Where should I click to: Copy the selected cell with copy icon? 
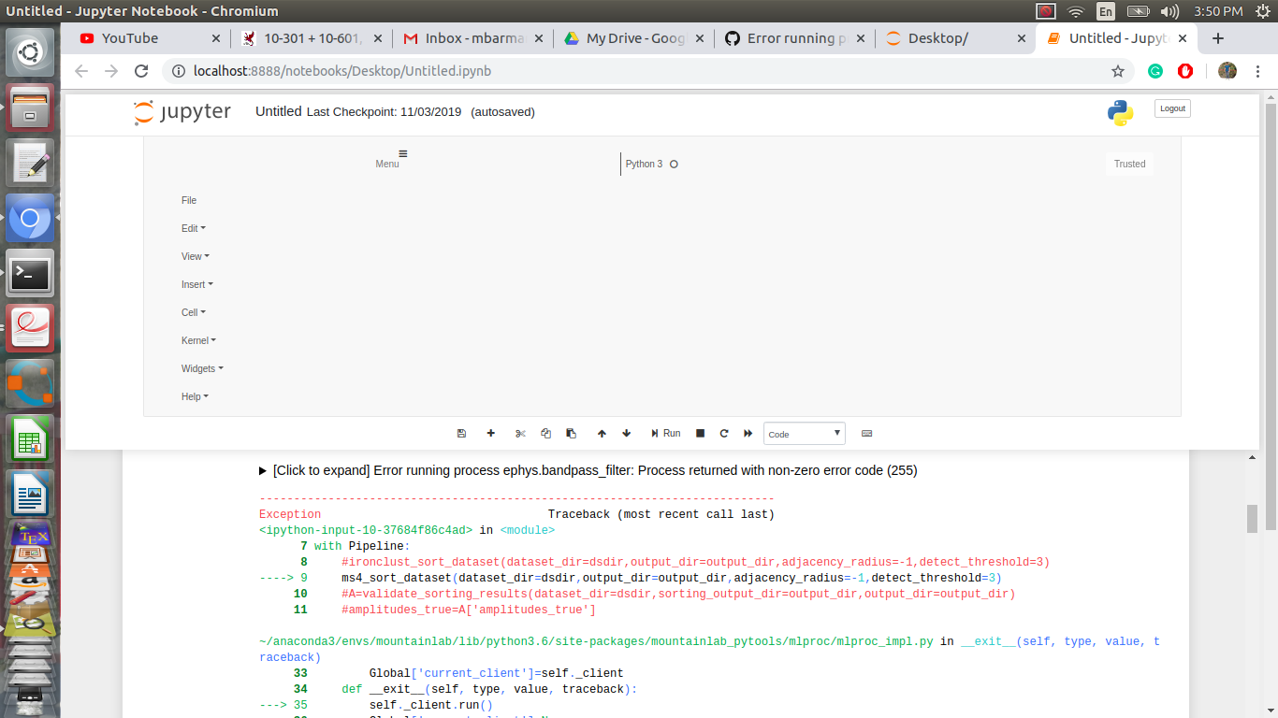tap(545, 433)
